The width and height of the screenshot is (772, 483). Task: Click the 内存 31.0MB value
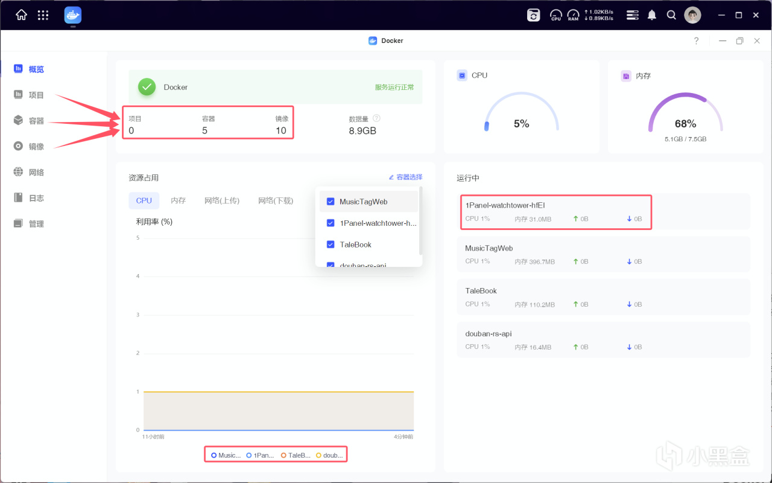coord(533,219)
